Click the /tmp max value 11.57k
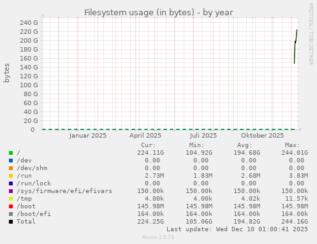Image resolution: width=317 pixels, height=244 pixels. click(297, 199)
